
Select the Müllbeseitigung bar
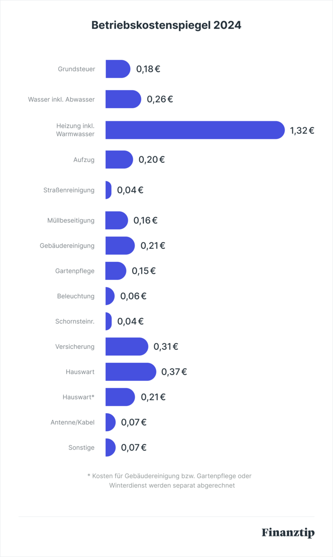pos(116,220)
